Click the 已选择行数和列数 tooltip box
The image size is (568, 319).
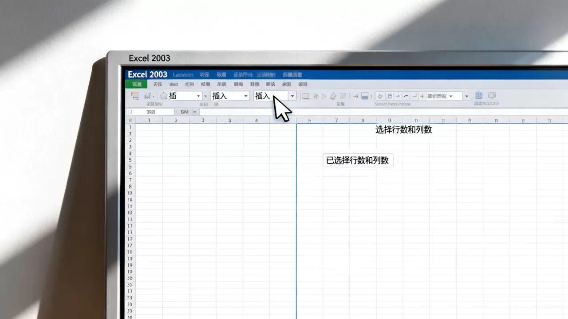[358, 160]
